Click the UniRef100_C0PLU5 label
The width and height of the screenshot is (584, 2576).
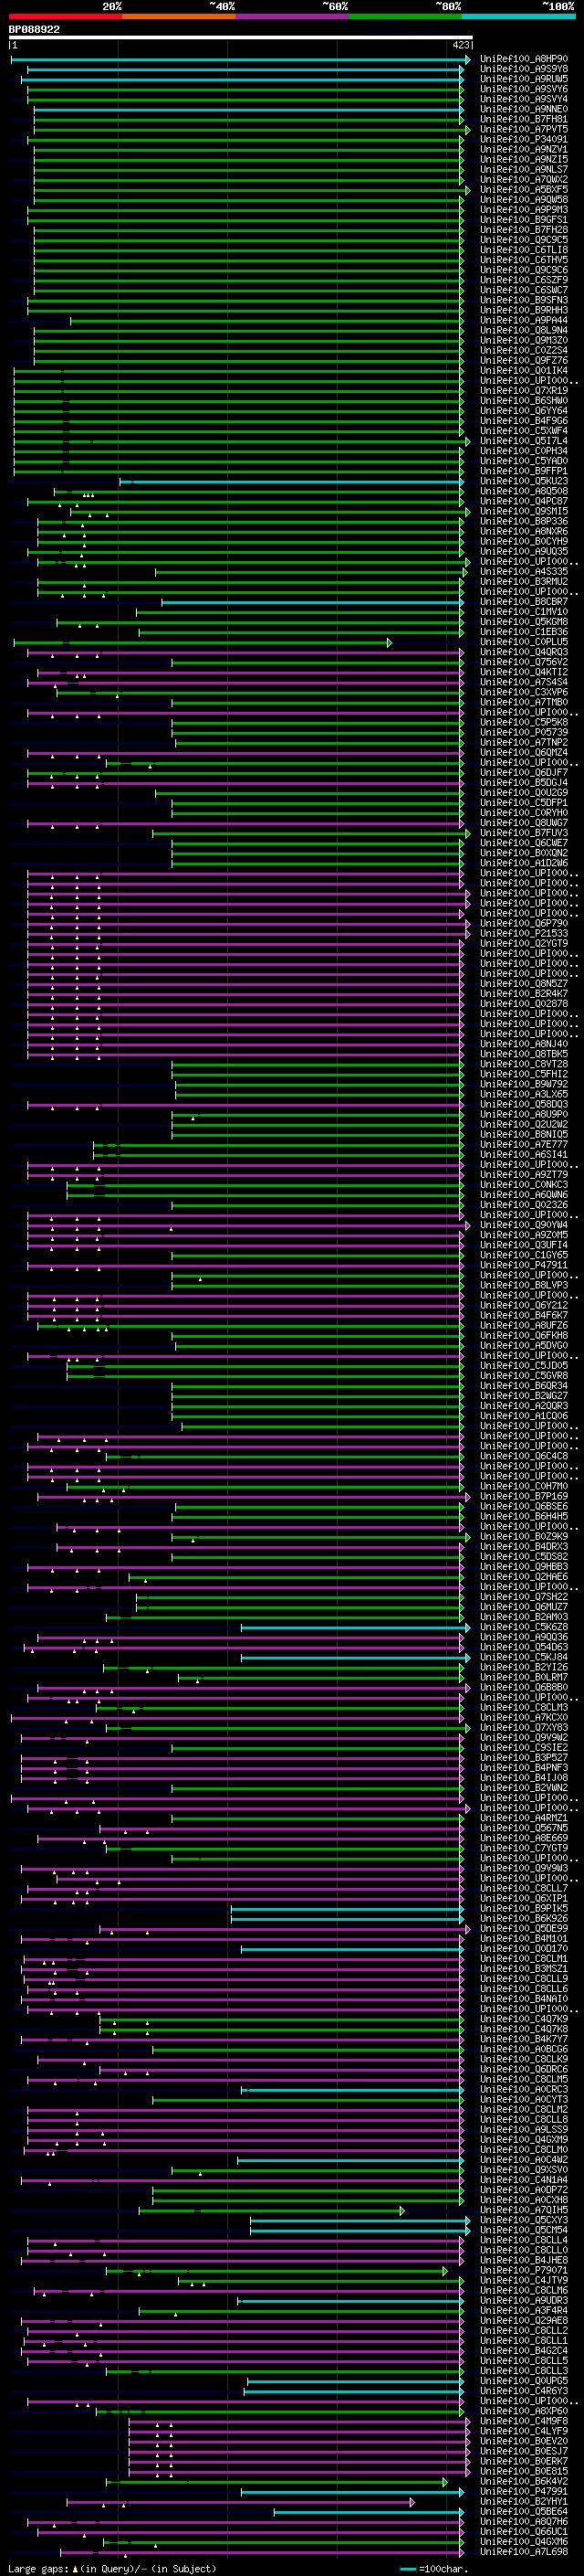523,642
